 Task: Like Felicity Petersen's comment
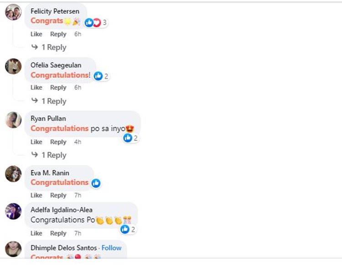(x=36, y=34)
